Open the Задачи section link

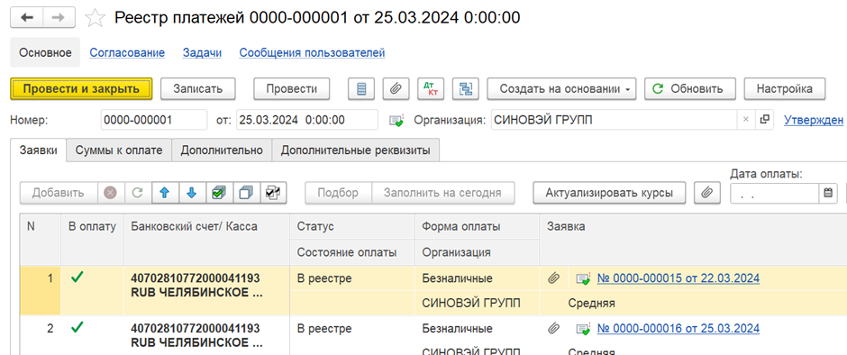202,53
